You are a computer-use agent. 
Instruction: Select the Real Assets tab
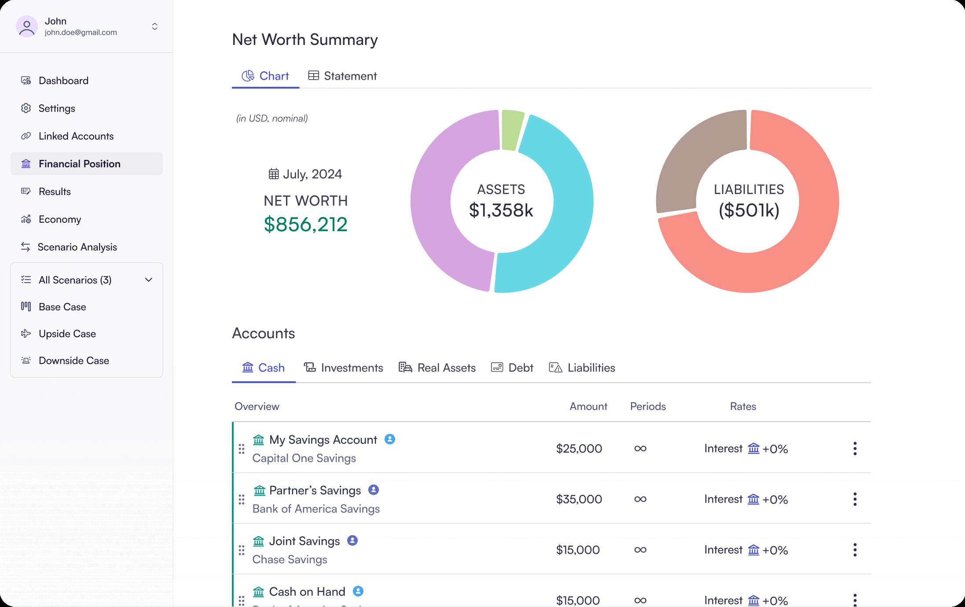click(437, 368)
